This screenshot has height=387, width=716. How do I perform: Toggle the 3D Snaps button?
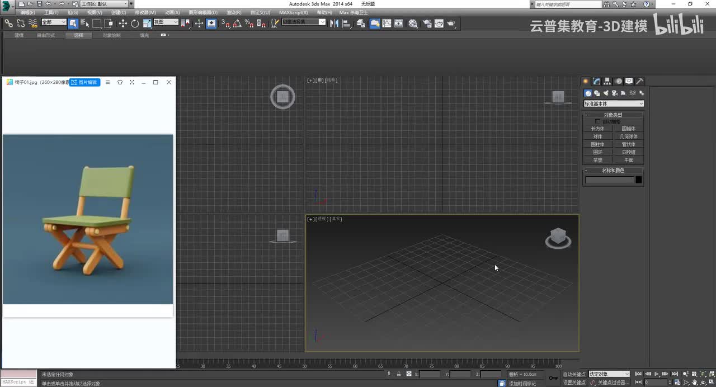point(225,23)
